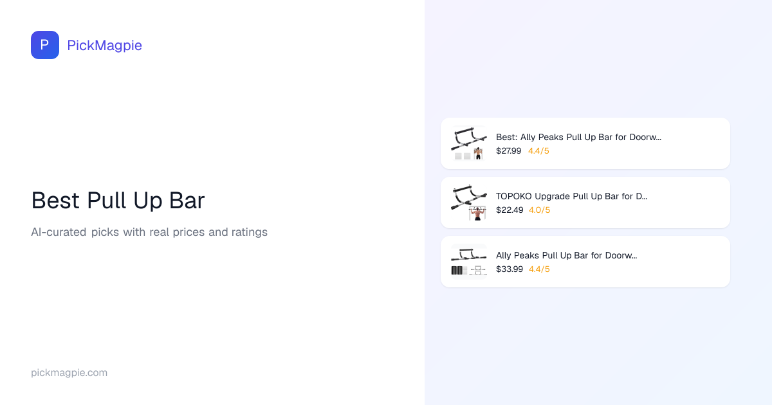Open the Best: Ally Peaks product title
Image resolution: width=772 pixels, height=405 pixels.
[578, 137]
